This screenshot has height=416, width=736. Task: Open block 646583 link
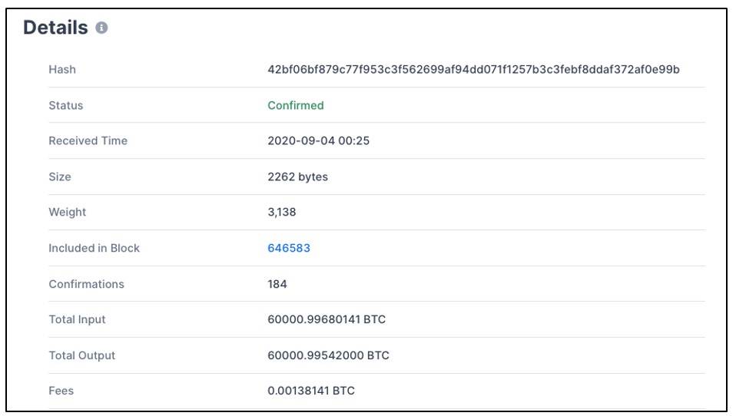[x=289, y=248]
